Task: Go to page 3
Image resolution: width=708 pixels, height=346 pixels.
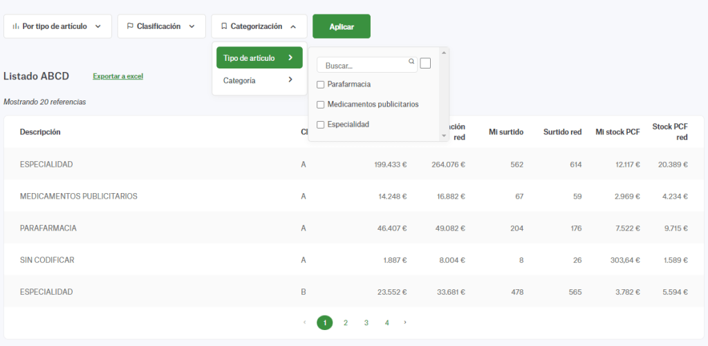Action: point(366,322)
